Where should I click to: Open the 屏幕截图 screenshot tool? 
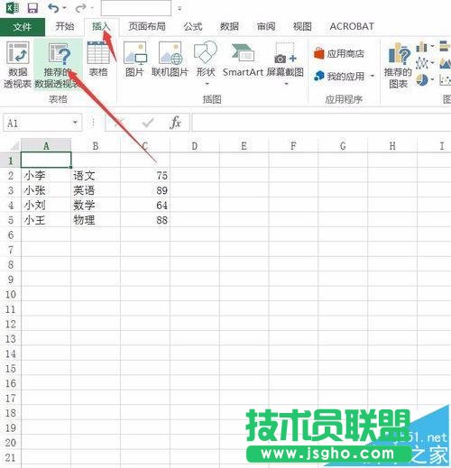[x=285, y=62]
